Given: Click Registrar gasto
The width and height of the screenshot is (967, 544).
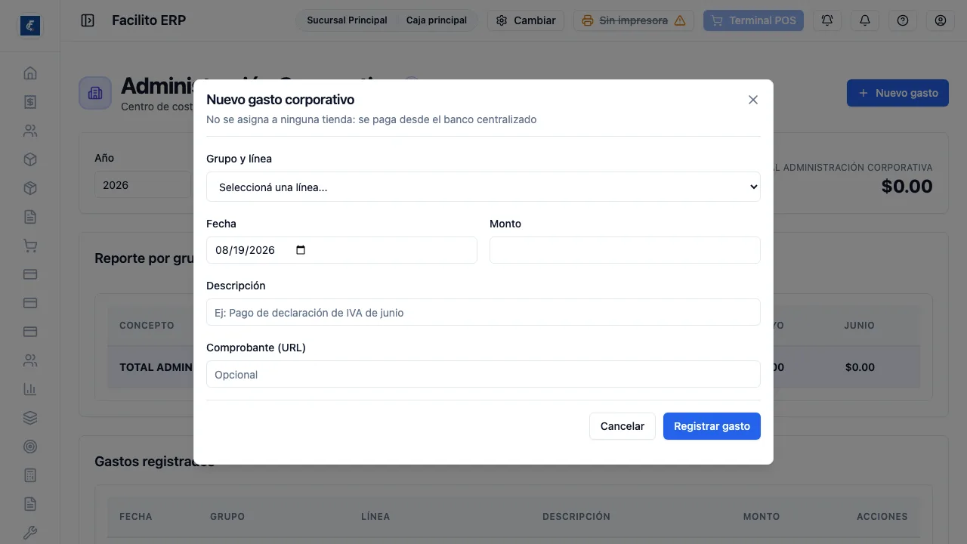Looking at the screenshot, I should (x=712, y=426).
